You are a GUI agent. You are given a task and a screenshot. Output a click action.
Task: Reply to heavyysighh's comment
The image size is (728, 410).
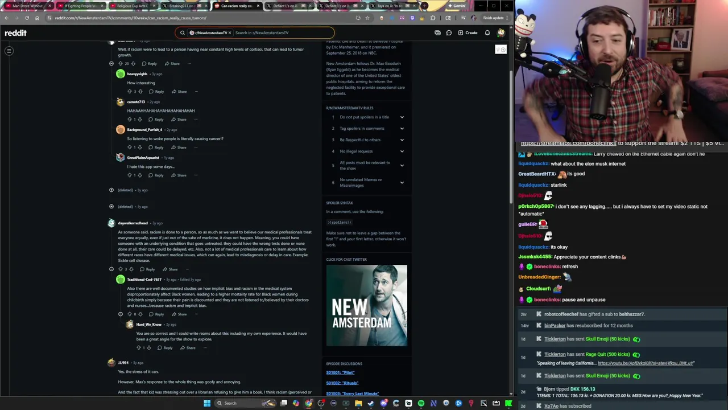[156, 92]
